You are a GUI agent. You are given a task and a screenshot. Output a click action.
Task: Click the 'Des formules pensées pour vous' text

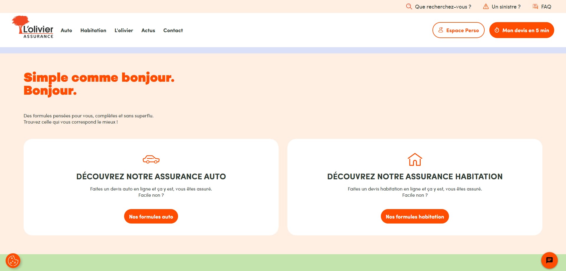click(88, 119)
